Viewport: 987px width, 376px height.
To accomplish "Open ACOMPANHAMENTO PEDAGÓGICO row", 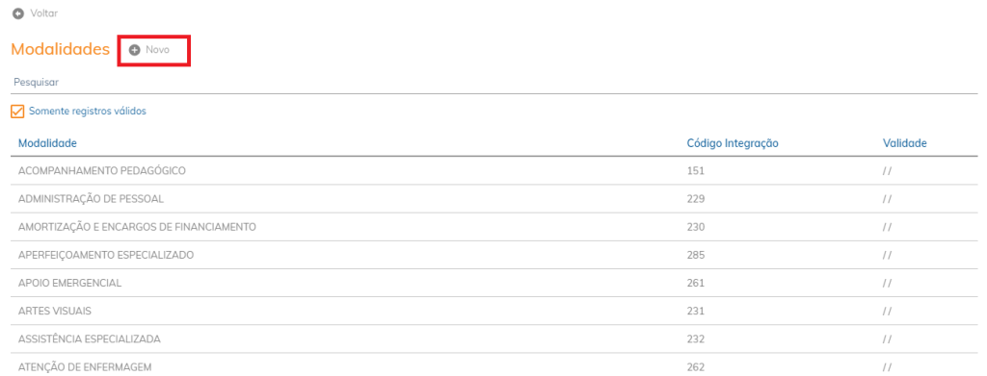I will (494, 171).
